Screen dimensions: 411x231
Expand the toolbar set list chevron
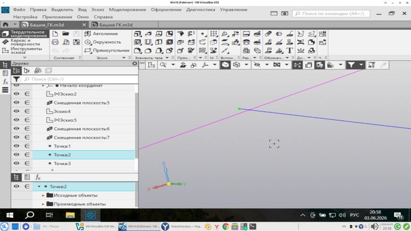pos(25,57)
